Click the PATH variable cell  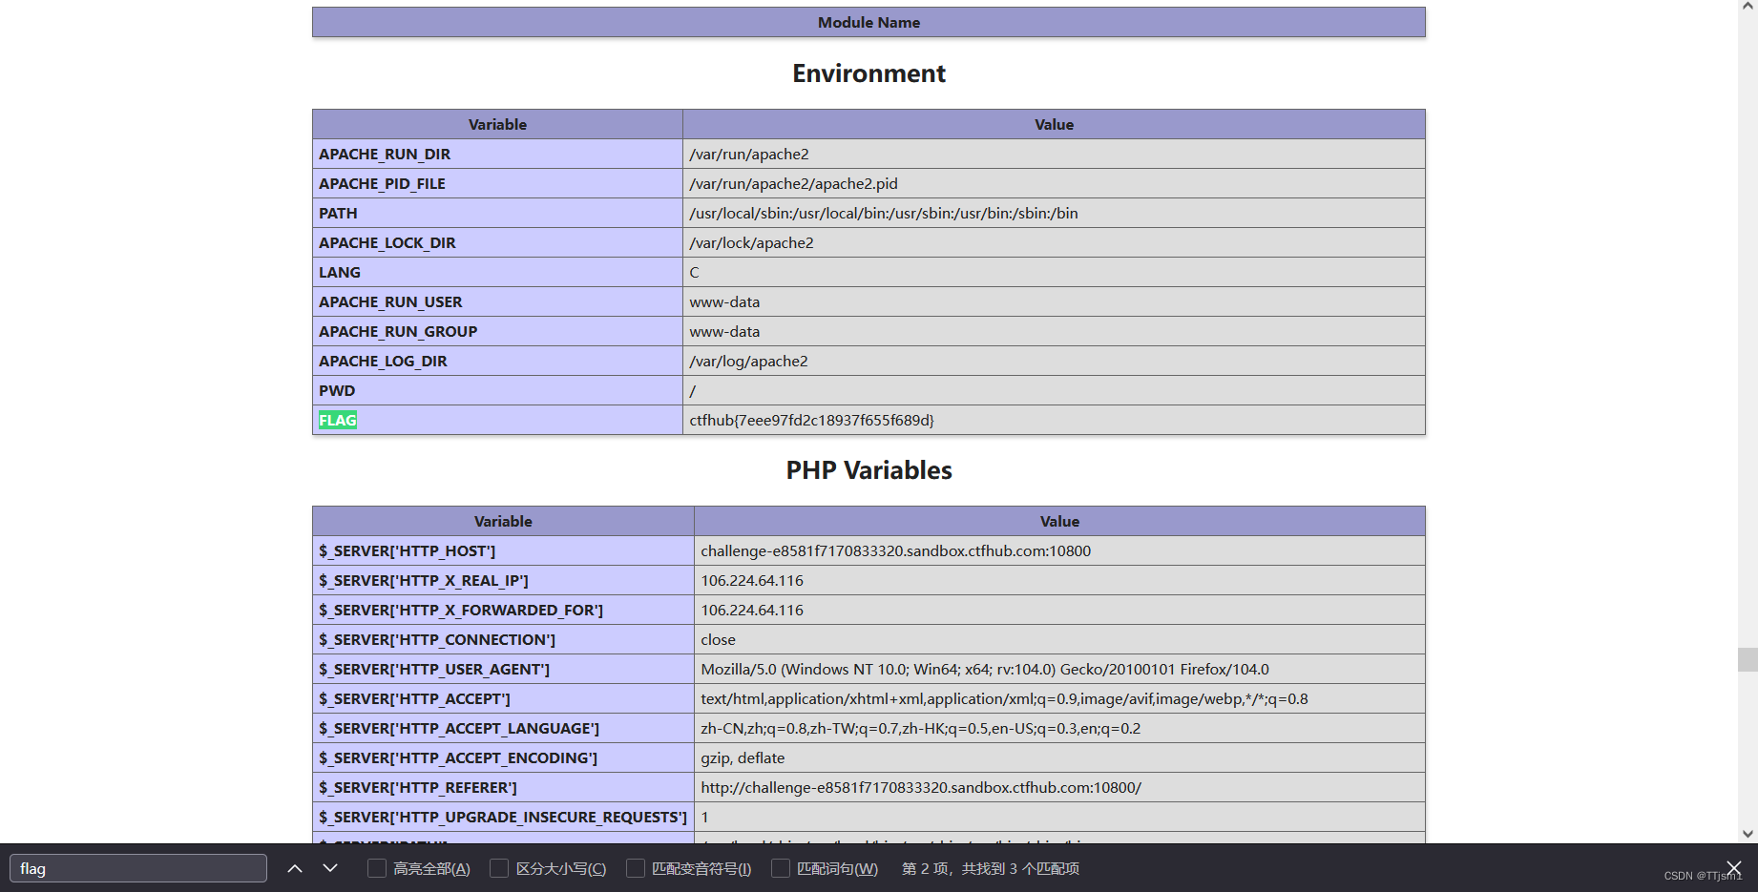497,213
